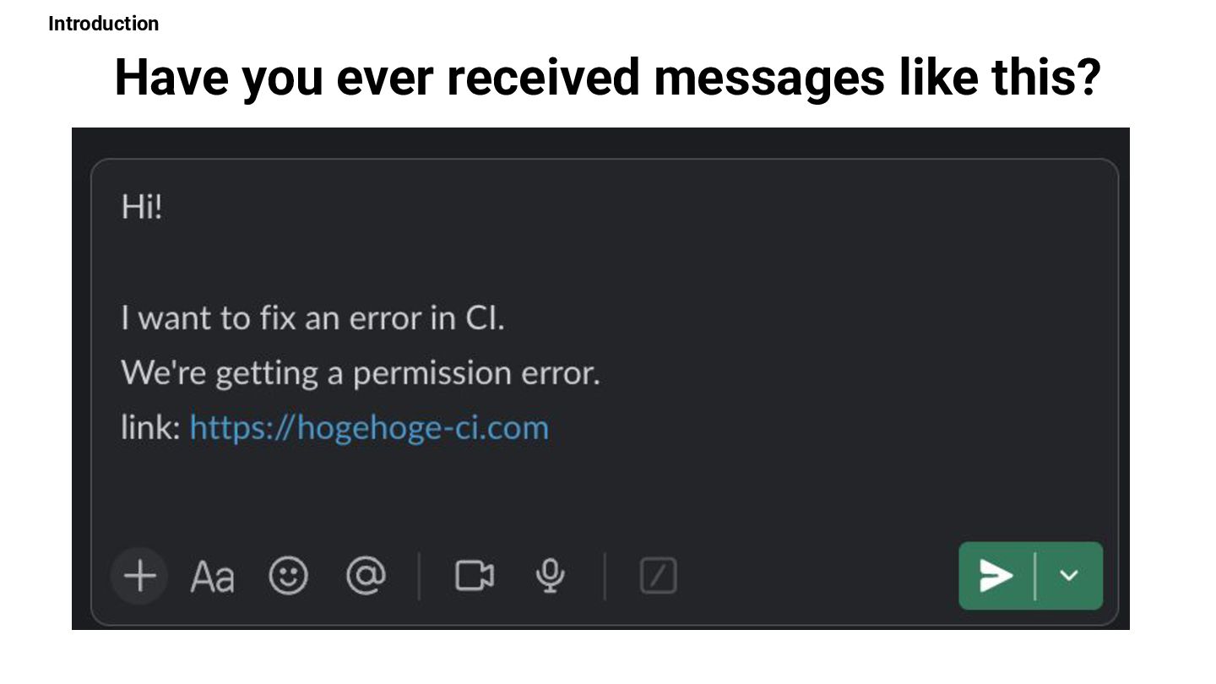Click the slide title heading text
1216x684 pixels.
[x=608, y=77]
